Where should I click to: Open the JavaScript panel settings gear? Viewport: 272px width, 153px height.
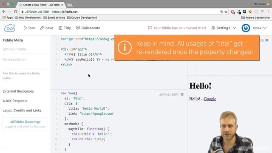[182, 94]
